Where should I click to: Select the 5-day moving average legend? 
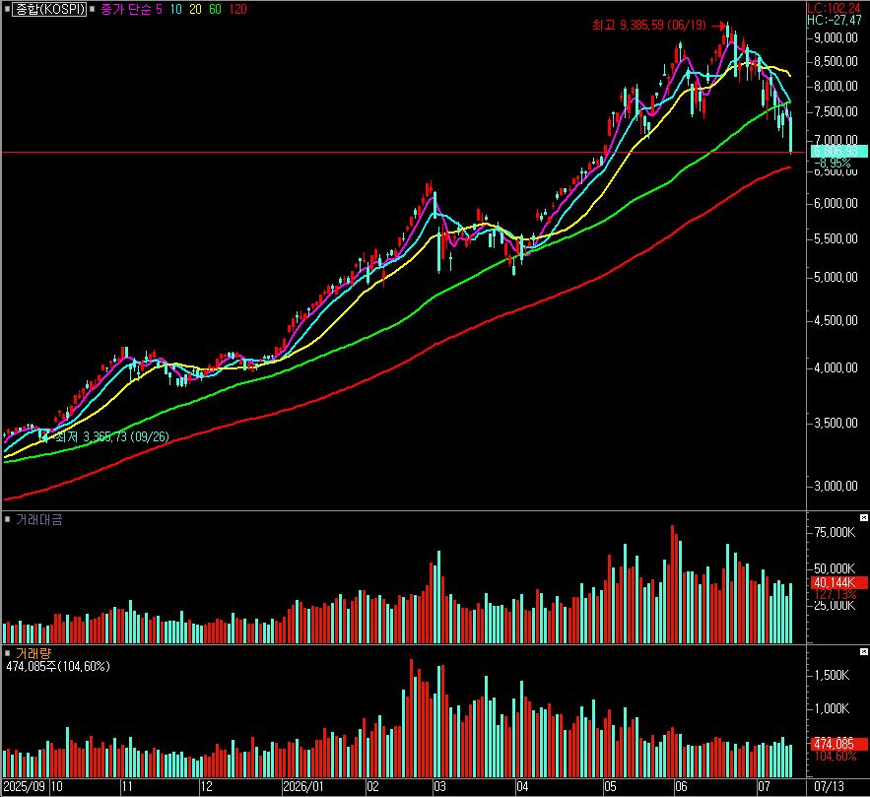click(159, 10)
